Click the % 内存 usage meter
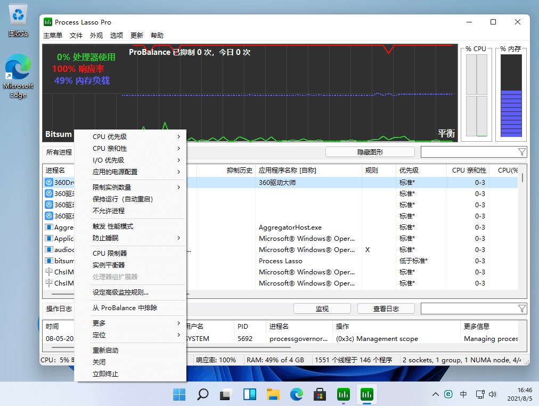 tap(511, 95)
